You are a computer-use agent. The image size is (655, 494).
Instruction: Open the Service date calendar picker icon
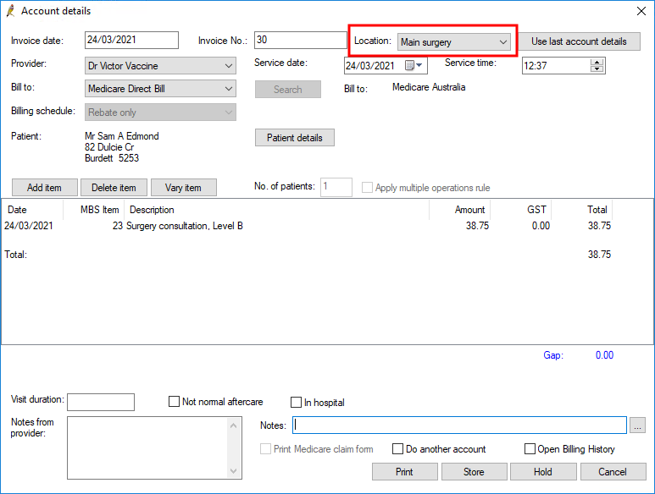[x=413, y=66]
